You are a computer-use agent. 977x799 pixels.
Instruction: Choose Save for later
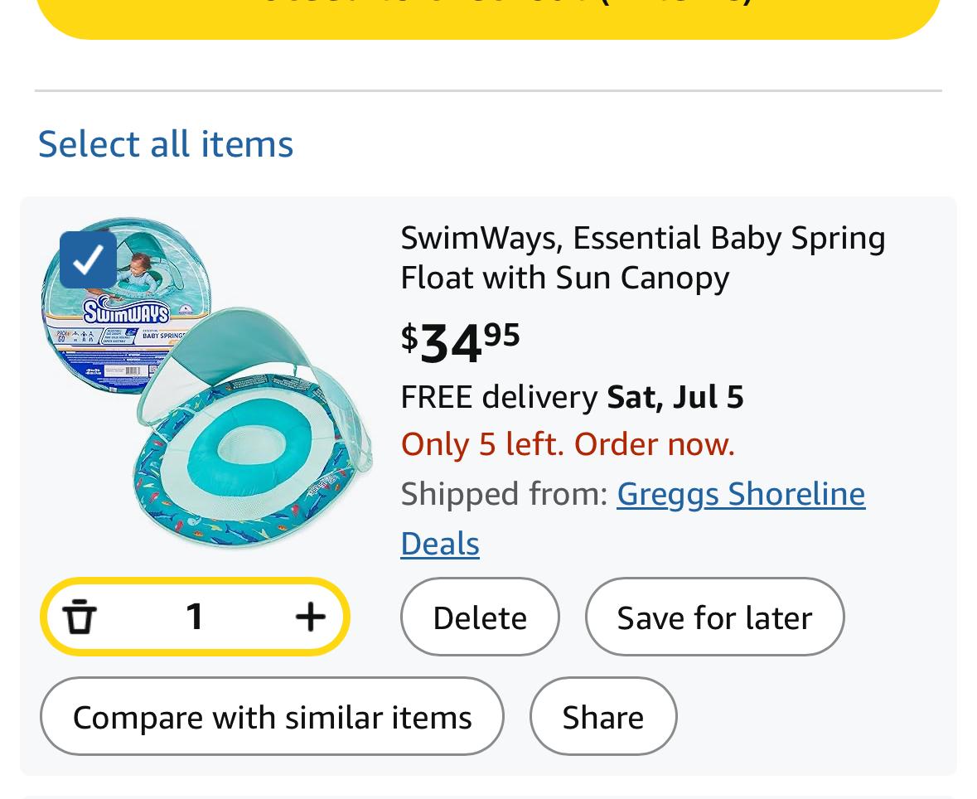coord(714,617)
